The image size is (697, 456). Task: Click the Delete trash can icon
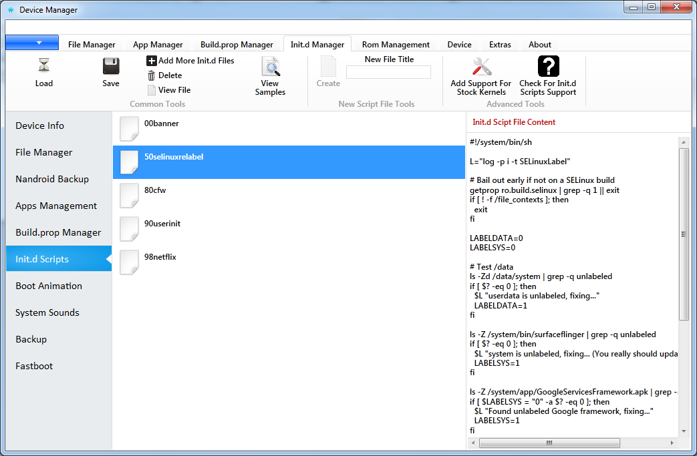(x=152, y=75)
